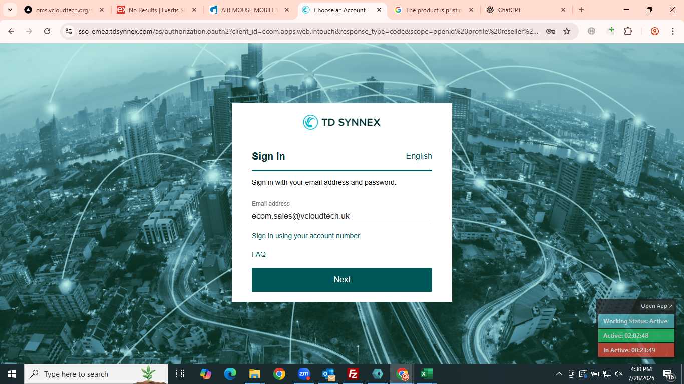Open the Extensions puzzle menu

(628, 31)
